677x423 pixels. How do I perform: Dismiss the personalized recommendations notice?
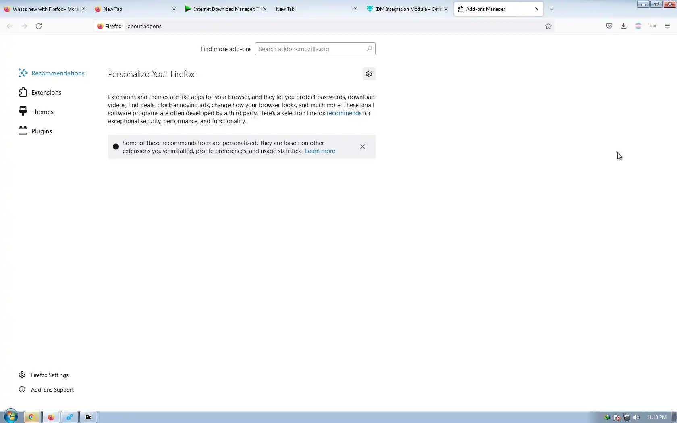pos(363,147)
